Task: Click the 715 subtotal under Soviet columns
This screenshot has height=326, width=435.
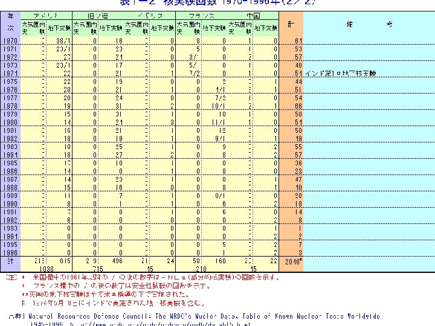Action: click(x=98, y=269)
